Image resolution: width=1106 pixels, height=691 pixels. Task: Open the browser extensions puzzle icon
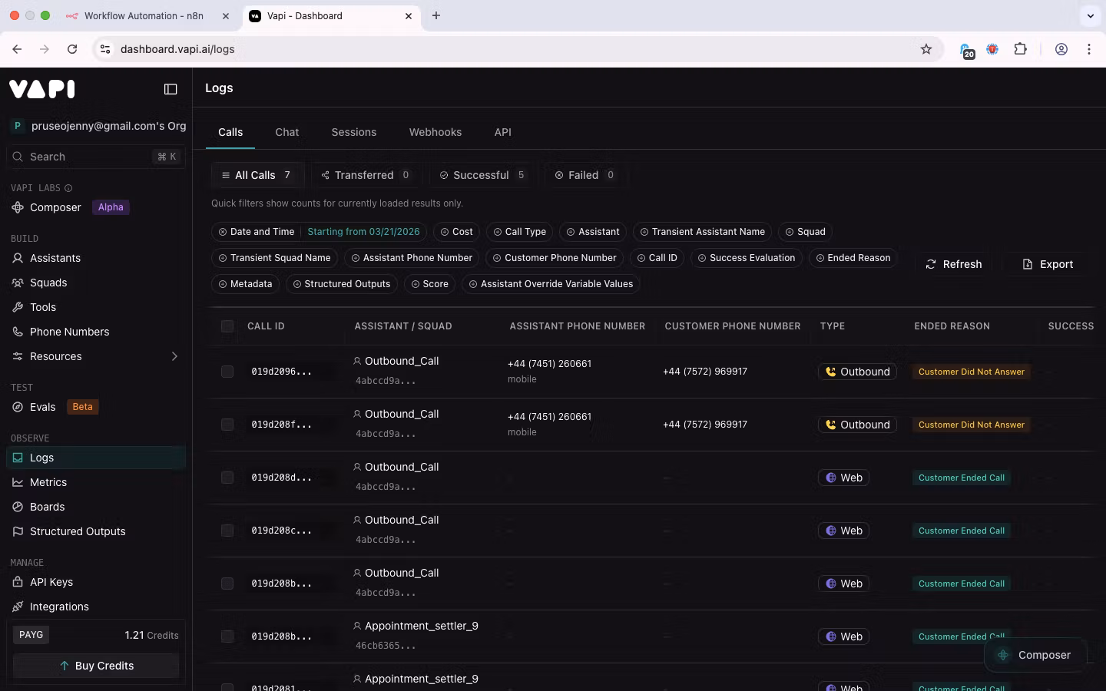tap(1020, 49)
